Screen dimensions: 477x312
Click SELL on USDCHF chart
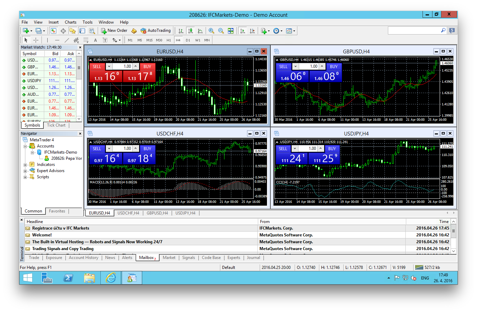click(x=97, y=149)
